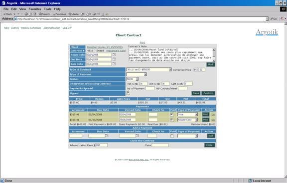The height and width of the screenshot is (183, 287).
Task: Click the Contract's Note scrollbar down arrow
Action: coord(214,61)
